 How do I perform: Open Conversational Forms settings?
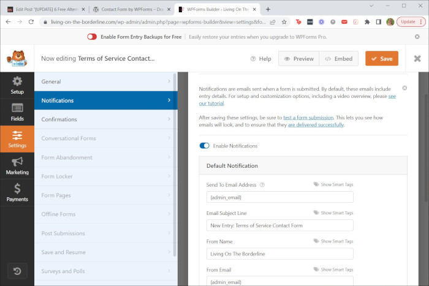pyautogui.click(x=106, y=138)
